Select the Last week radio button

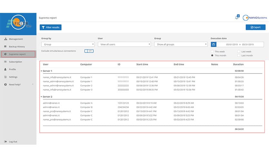[x=239, y=52]
